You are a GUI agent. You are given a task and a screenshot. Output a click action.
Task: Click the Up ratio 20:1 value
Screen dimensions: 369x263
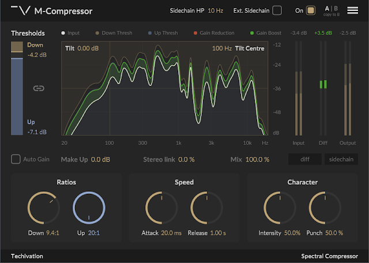click(94, 233)
